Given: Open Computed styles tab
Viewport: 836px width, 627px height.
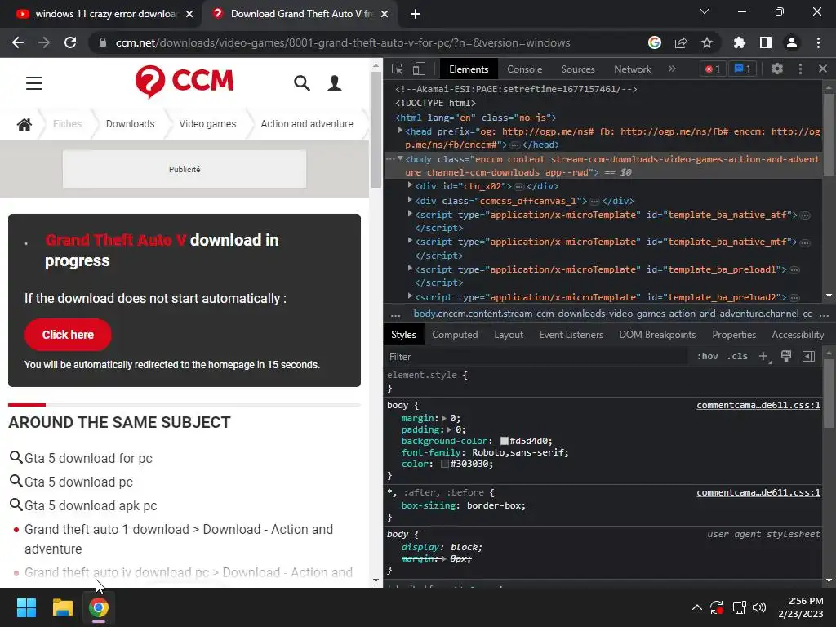Looking at the screenshot, I should tap(455, 335).
